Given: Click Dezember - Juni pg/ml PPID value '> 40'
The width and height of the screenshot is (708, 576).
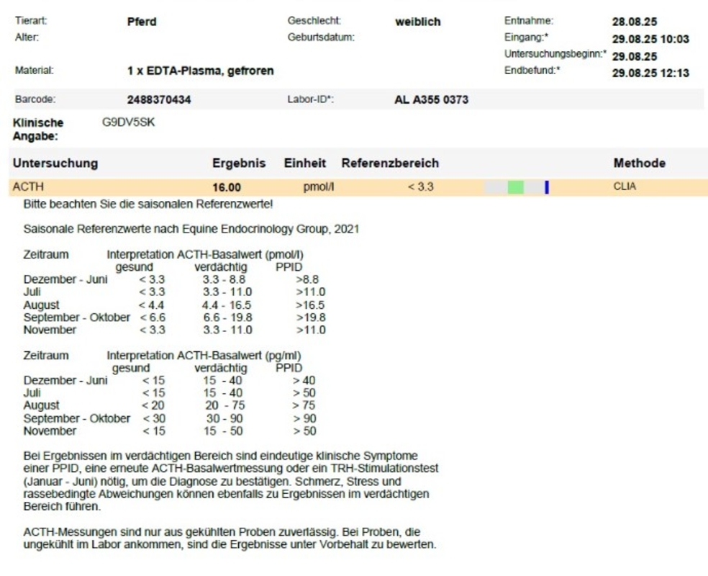Looking at the screenshot, I should pos(304,380).
